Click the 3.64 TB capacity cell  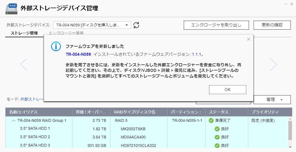[x=99, y=137]
